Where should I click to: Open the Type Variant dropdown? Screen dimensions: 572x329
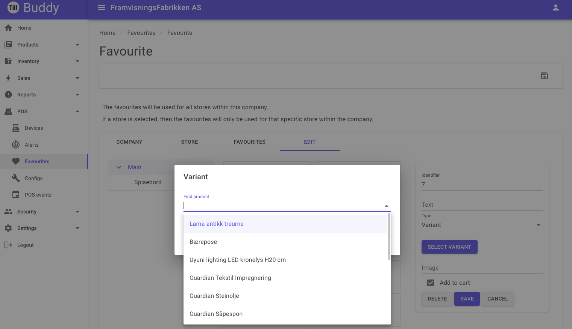(x=482, y=225)
